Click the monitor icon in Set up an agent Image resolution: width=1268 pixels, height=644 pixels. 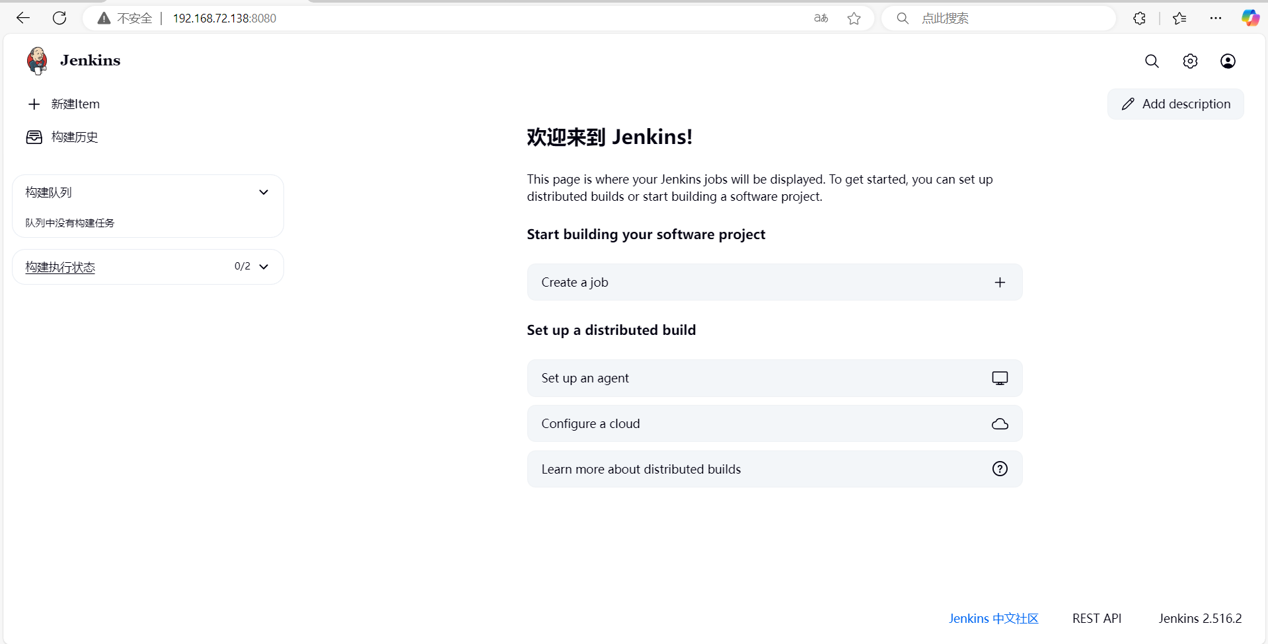click(1000, 378)
